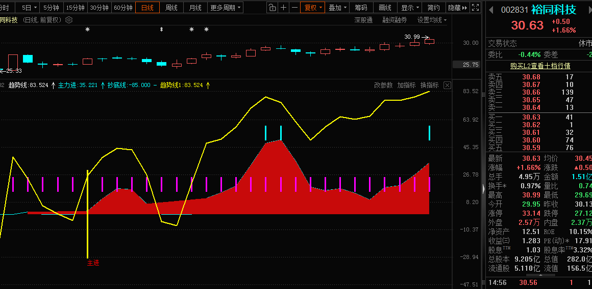Go to previous stock with left arrow

[491, 10]
